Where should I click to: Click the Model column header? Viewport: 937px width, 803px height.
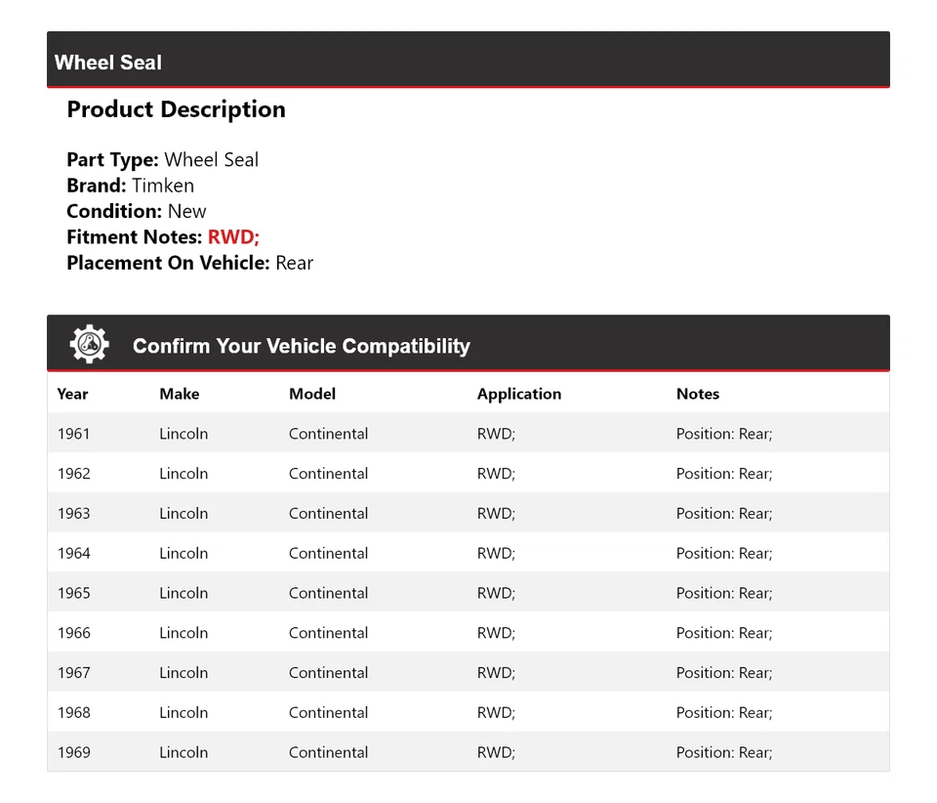[312, 394]
